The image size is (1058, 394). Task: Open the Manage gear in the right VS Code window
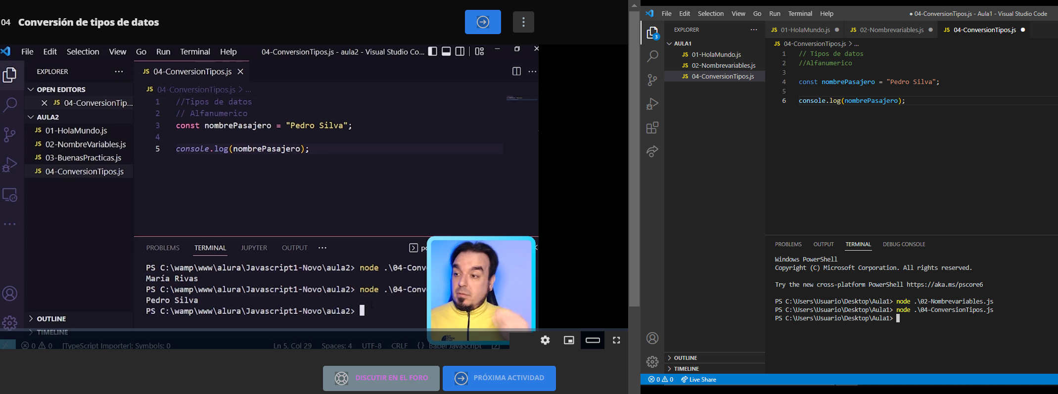click(x=652, y=362)
